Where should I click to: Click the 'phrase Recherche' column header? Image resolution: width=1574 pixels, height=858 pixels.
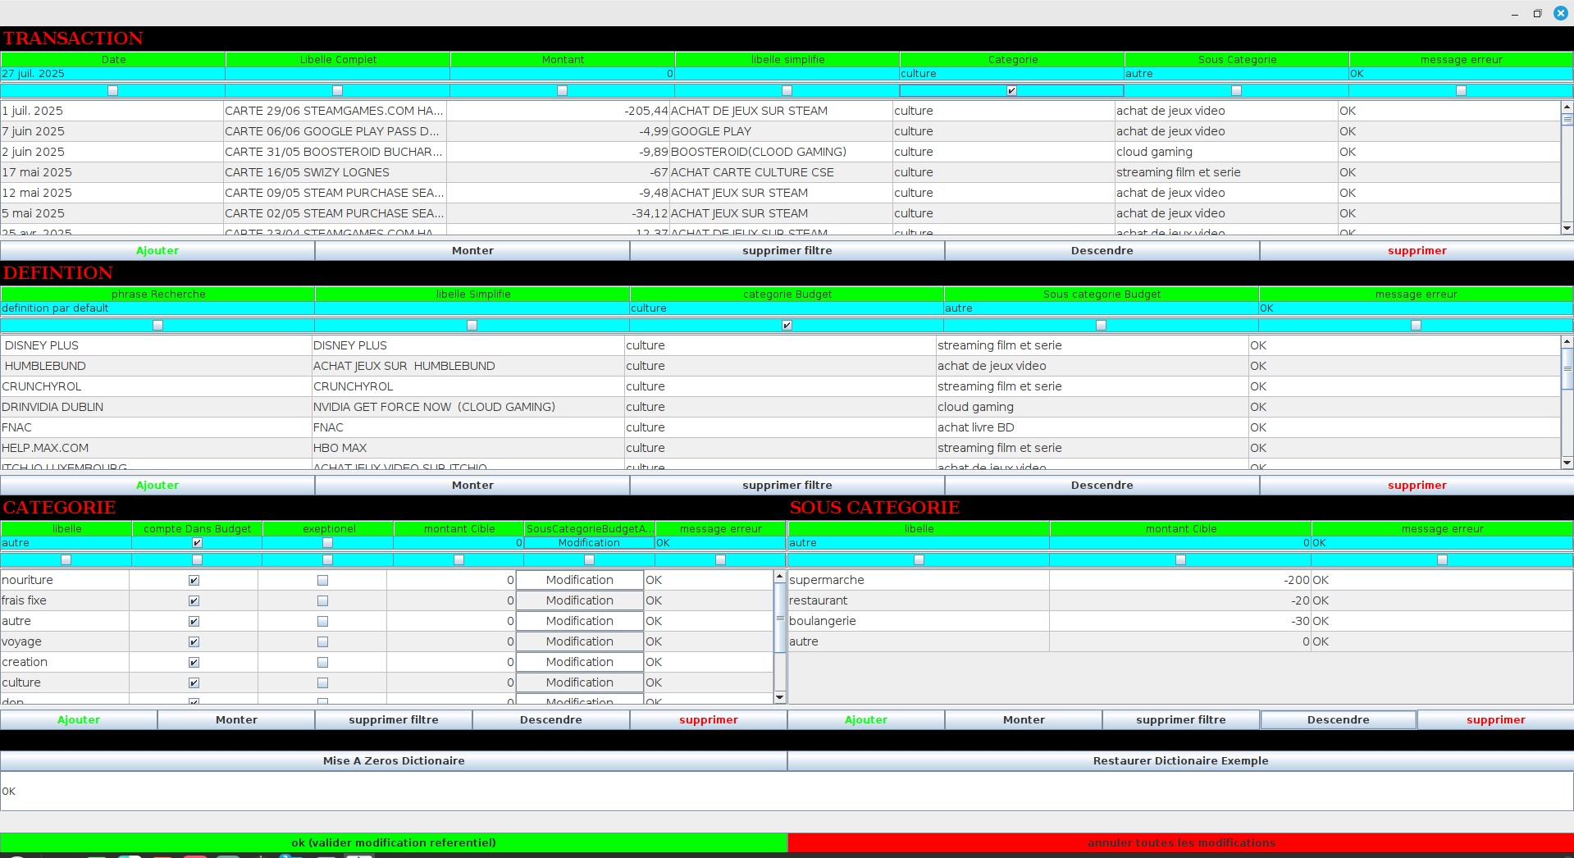coord(158,294)
